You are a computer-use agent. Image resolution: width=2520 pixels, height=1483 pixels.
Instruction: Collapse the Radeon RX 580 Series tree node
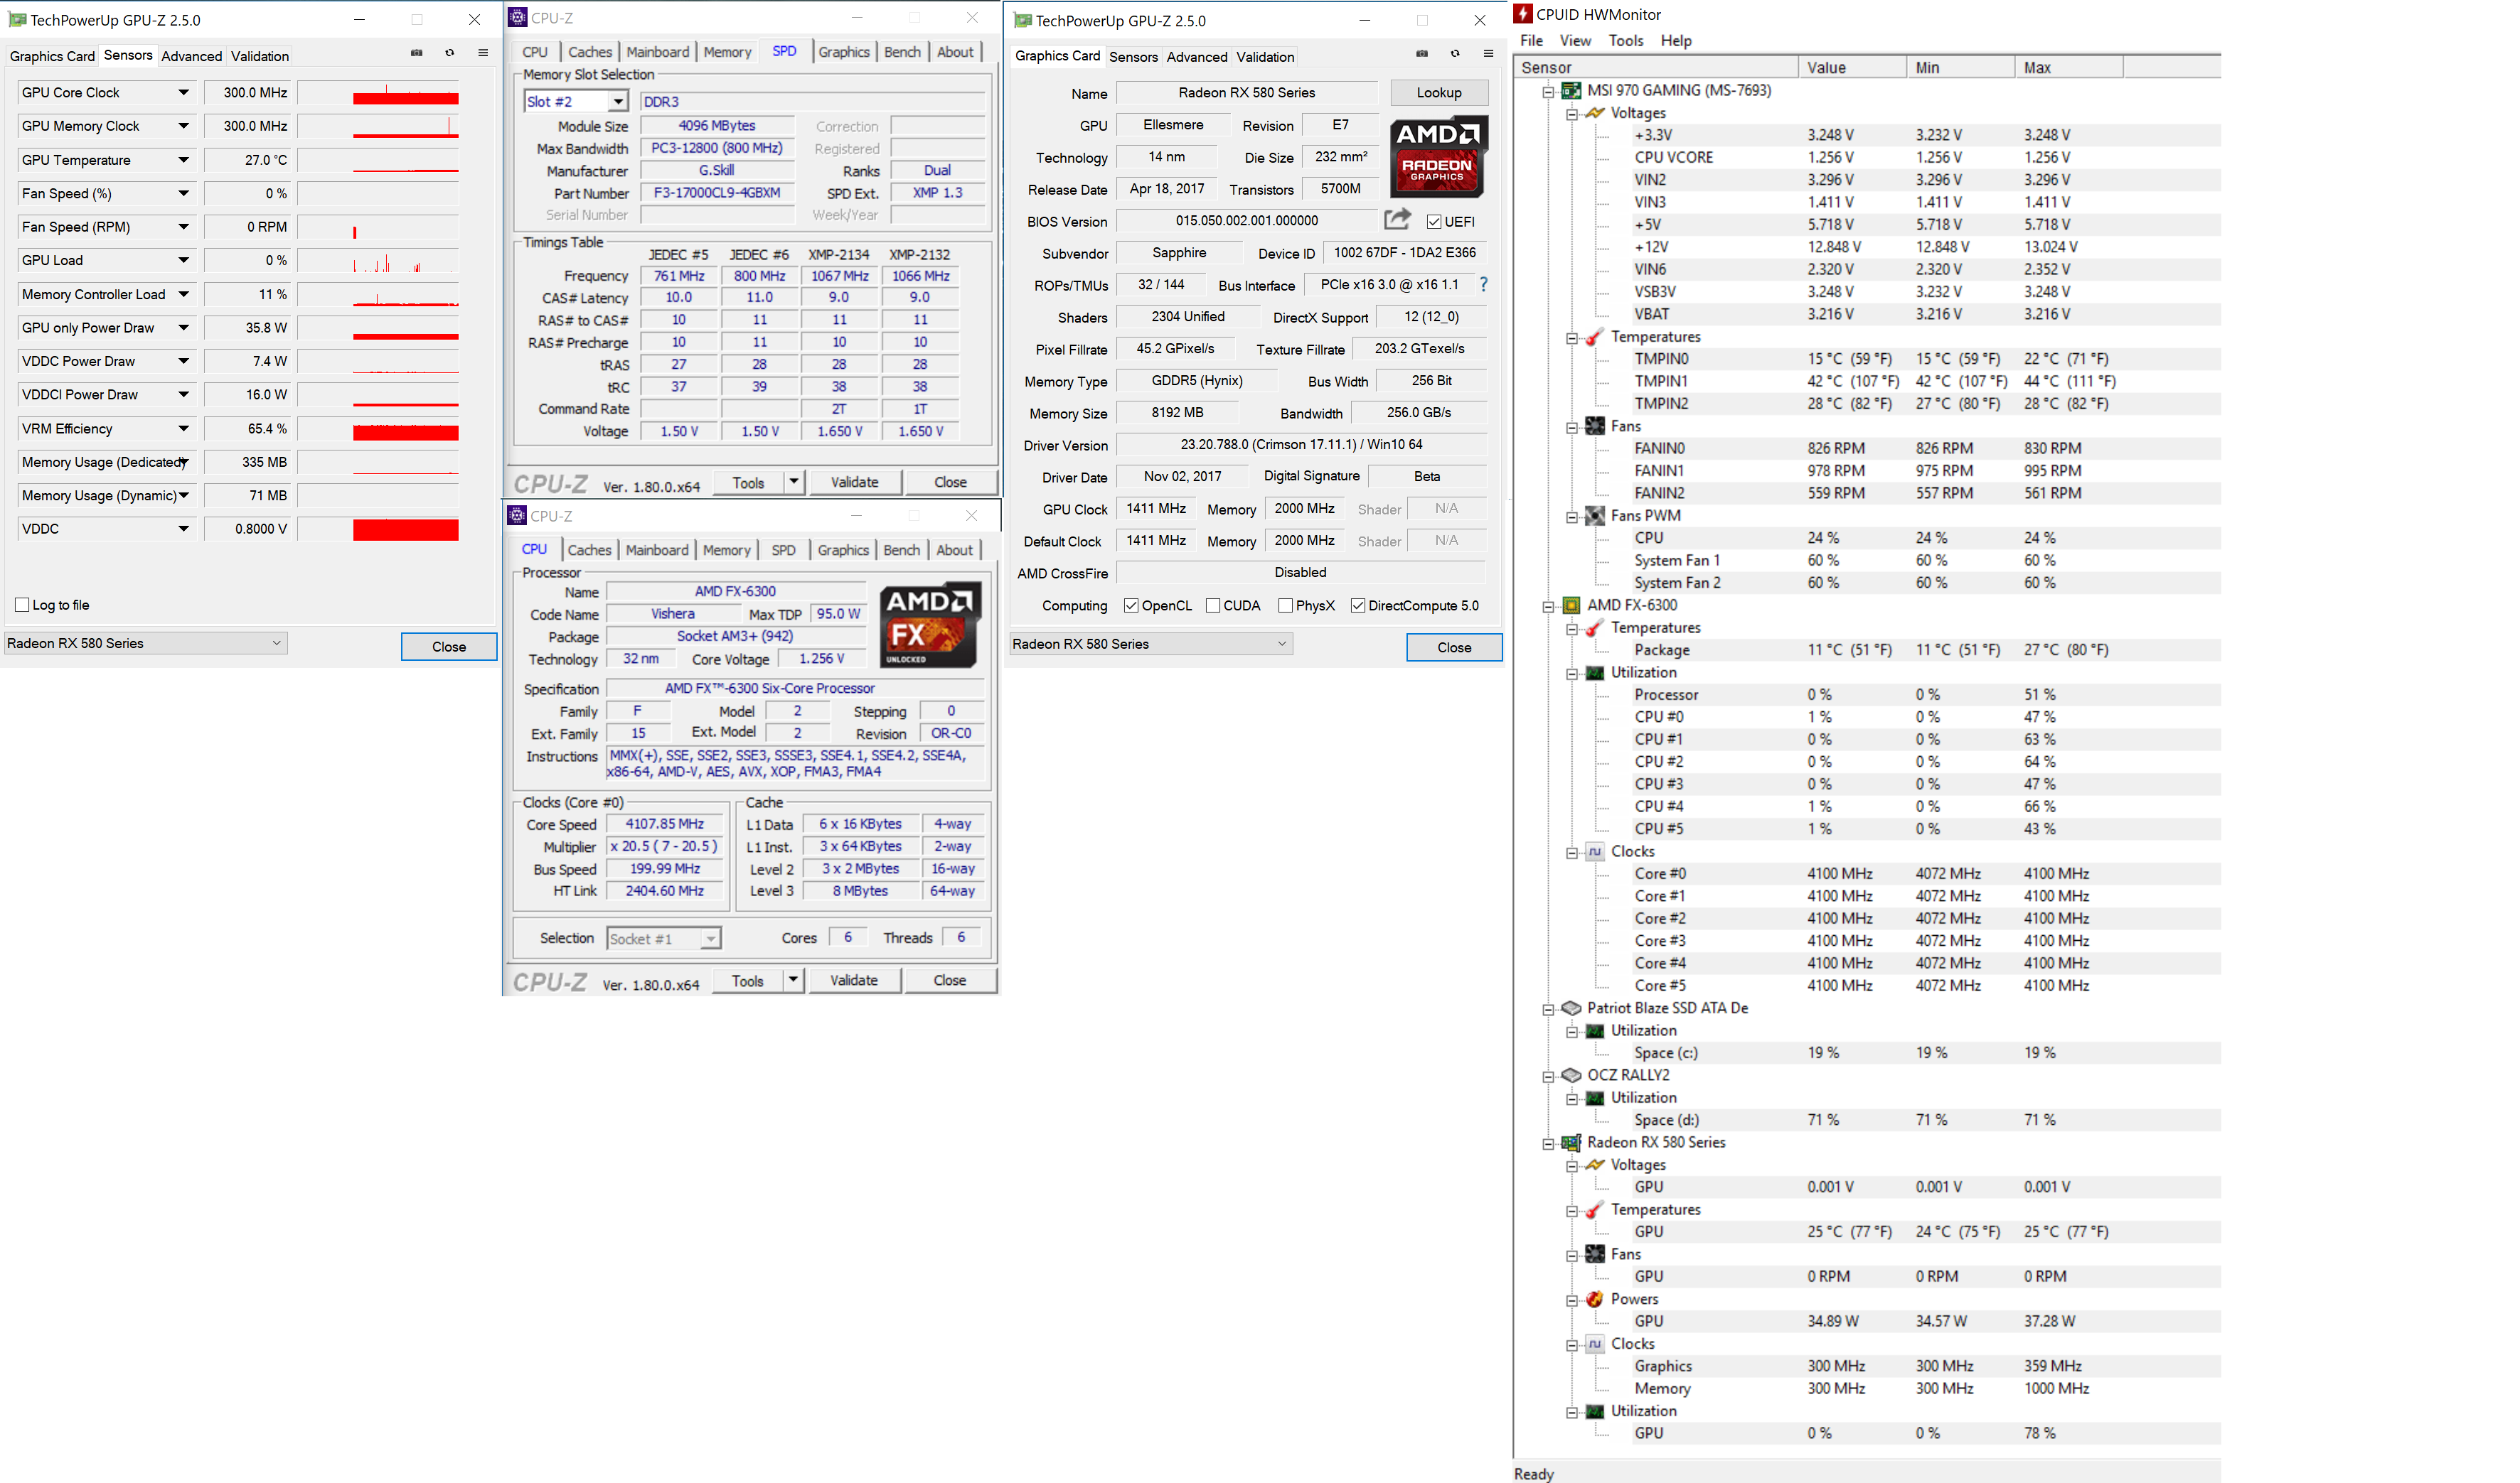coord(1548,1143)
